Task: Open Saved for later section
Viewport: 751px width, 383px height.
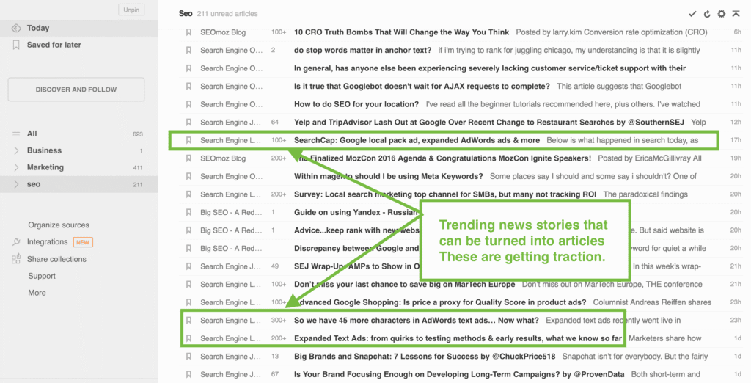Action: (54, 45)
